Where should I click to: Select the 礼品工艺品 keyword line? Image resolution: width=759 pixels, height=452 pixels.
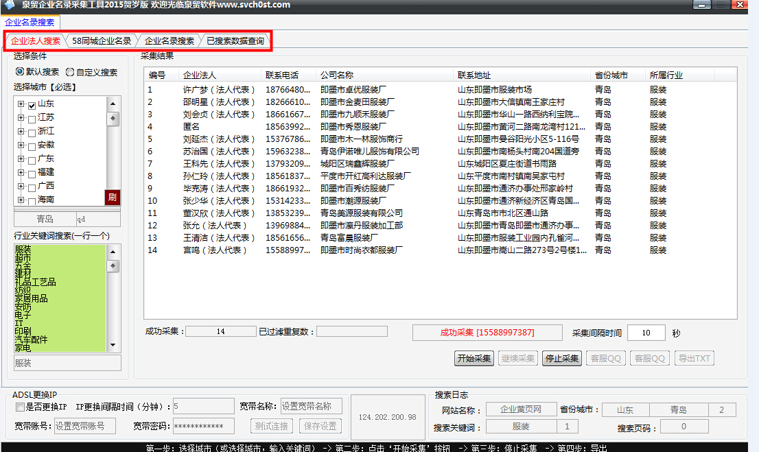point(35,282)
